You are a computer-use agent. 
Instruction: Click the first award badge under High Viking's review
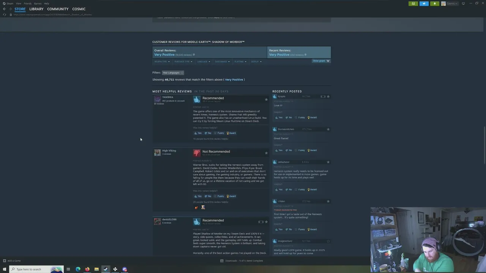coord(196,207)
